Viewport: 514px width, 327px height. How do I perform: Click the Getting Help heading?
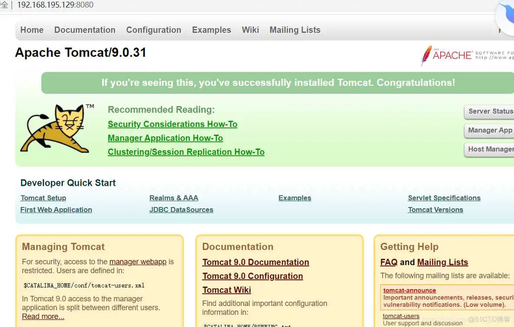click(409, 247)
